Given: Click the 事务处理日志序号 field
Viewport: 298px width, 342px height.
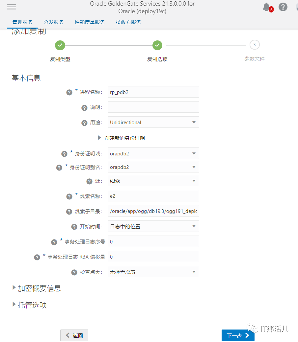Looking at the screenshot, I should 153,241.
